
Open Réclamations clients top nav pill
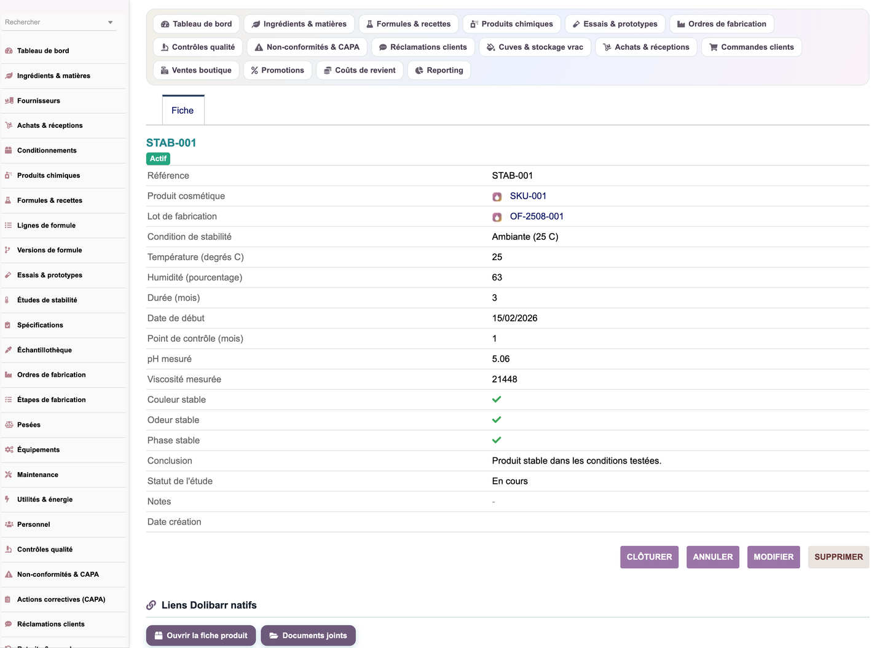423,47
